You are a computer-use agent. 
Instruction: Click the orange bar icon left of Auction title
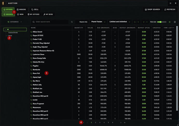(3, 3)
